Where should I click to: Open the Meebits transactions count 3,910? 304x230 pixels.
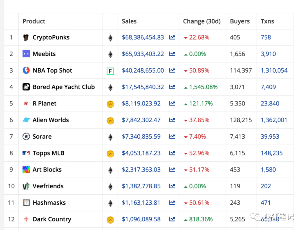[x=268, y=54]
